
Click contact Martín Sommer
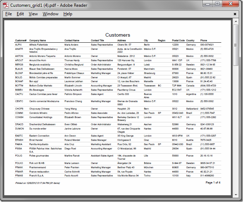click(72, 78)
